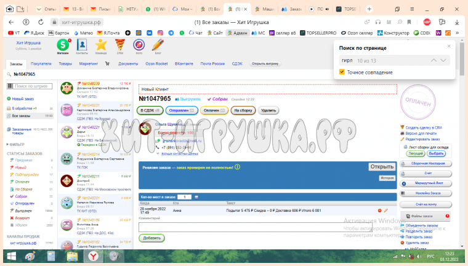Open the Ozon Rocket tab
The image size is (468, 266).
(x=156, y=63)
